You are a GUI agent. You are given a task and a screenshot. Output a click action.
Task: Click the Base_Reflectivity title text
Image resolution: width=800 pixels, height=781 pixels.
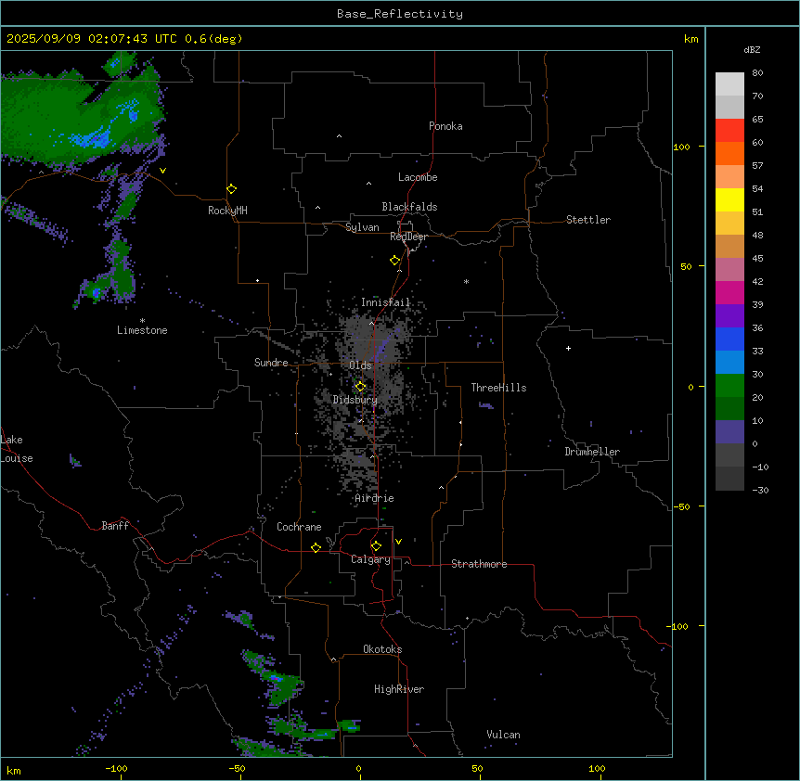click(400, 14)
